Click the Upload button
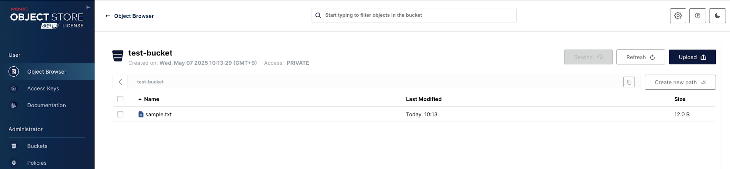 pyautogui.click(x=692, y=57)
